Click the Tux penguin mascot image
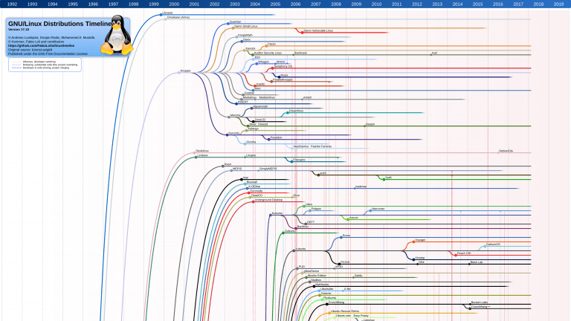 (x=117, y=35)
